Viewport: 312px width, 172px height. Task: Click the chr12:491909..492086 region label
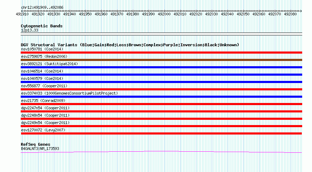(42, 7)
